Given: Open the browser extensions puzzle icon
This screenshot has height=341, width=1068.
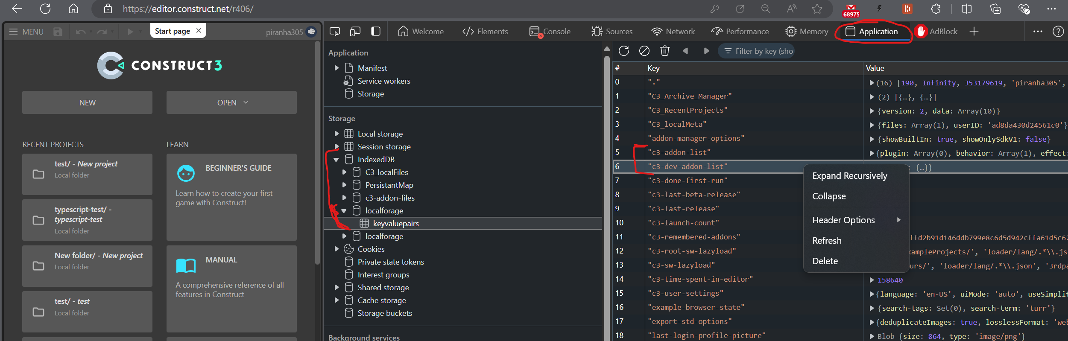Looking at the screenshot, I should coord(936,9).
